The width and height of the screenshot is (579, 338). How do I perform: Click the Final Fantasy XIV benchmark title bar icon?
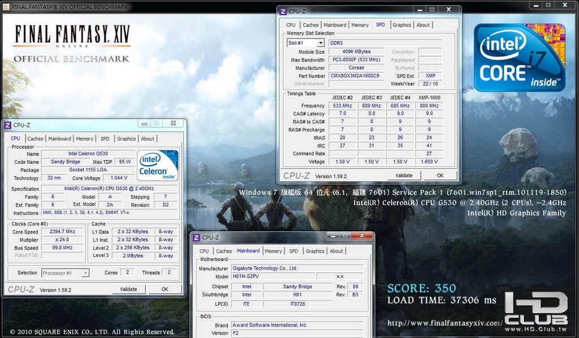(x=7, y=7)
